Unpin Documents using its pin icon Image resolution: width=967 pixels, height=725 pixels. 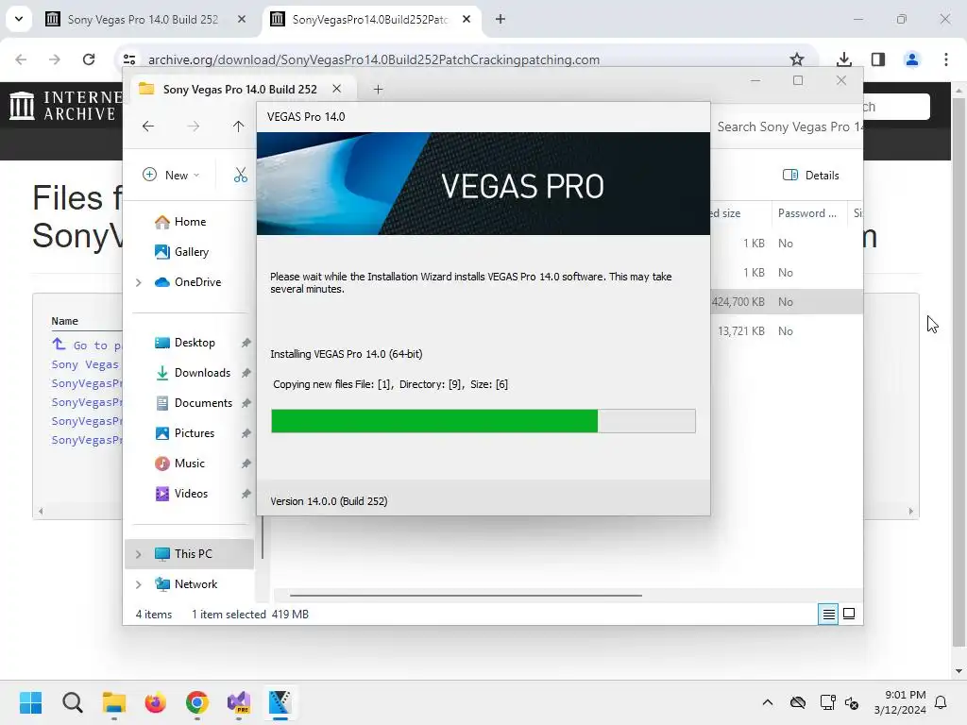coord(246,403)
